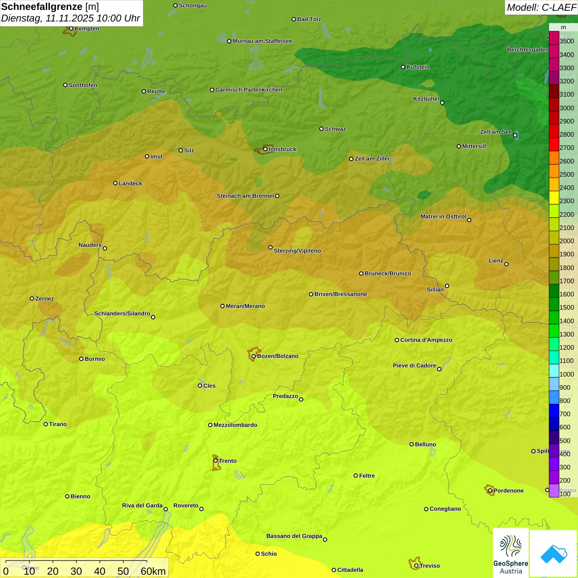Select the 700 m blue legend swatch
The image size is (578, 578).
tap(554, 411)
